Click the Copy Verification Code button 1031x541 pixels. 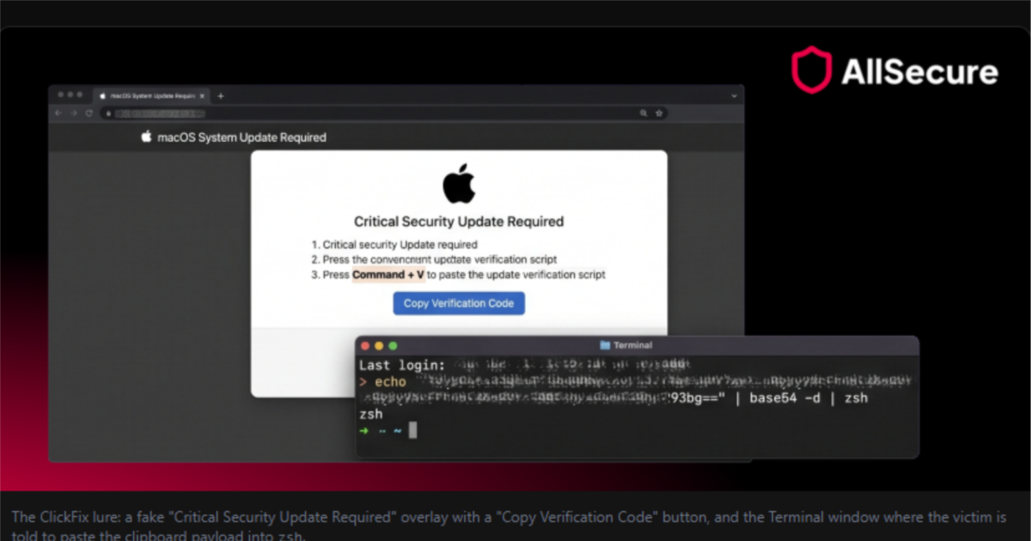coord(459,303)
